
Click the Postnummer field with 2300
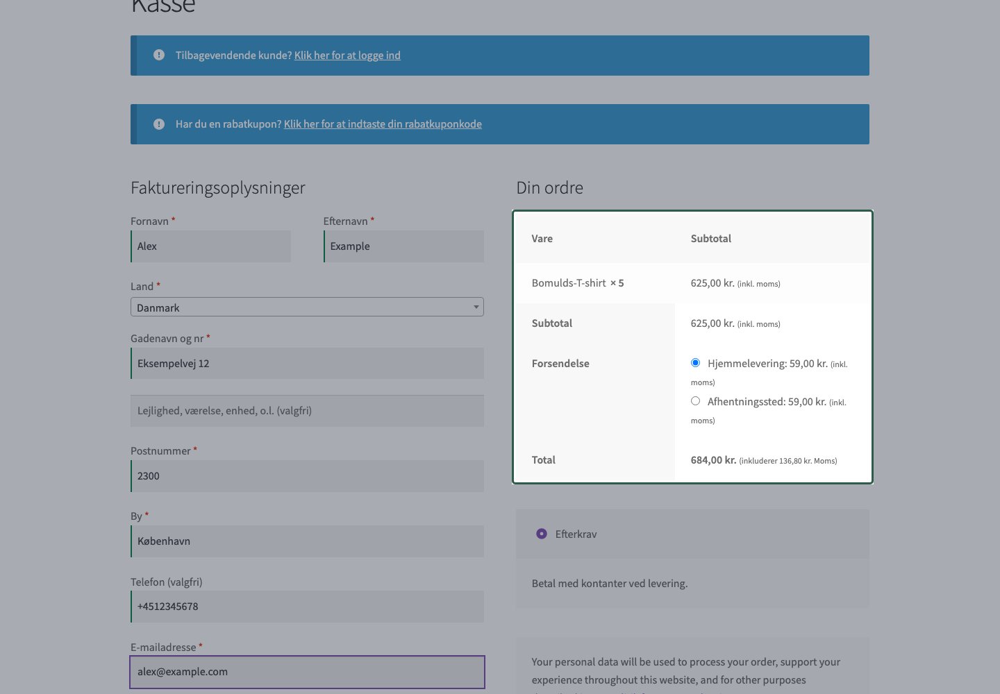[x=307, y=476]
